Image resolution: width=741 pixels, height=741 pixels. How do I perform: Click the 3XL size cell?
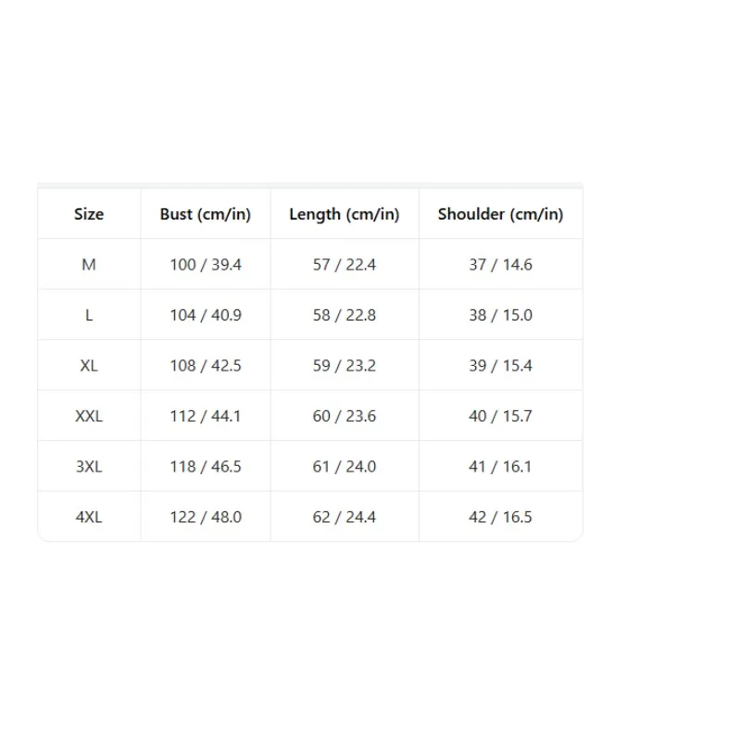tap(89, 467)
